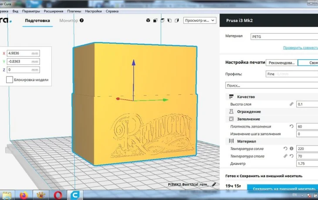Open the Параметры menu
318x200 pixels.
(x=31, y=11)
